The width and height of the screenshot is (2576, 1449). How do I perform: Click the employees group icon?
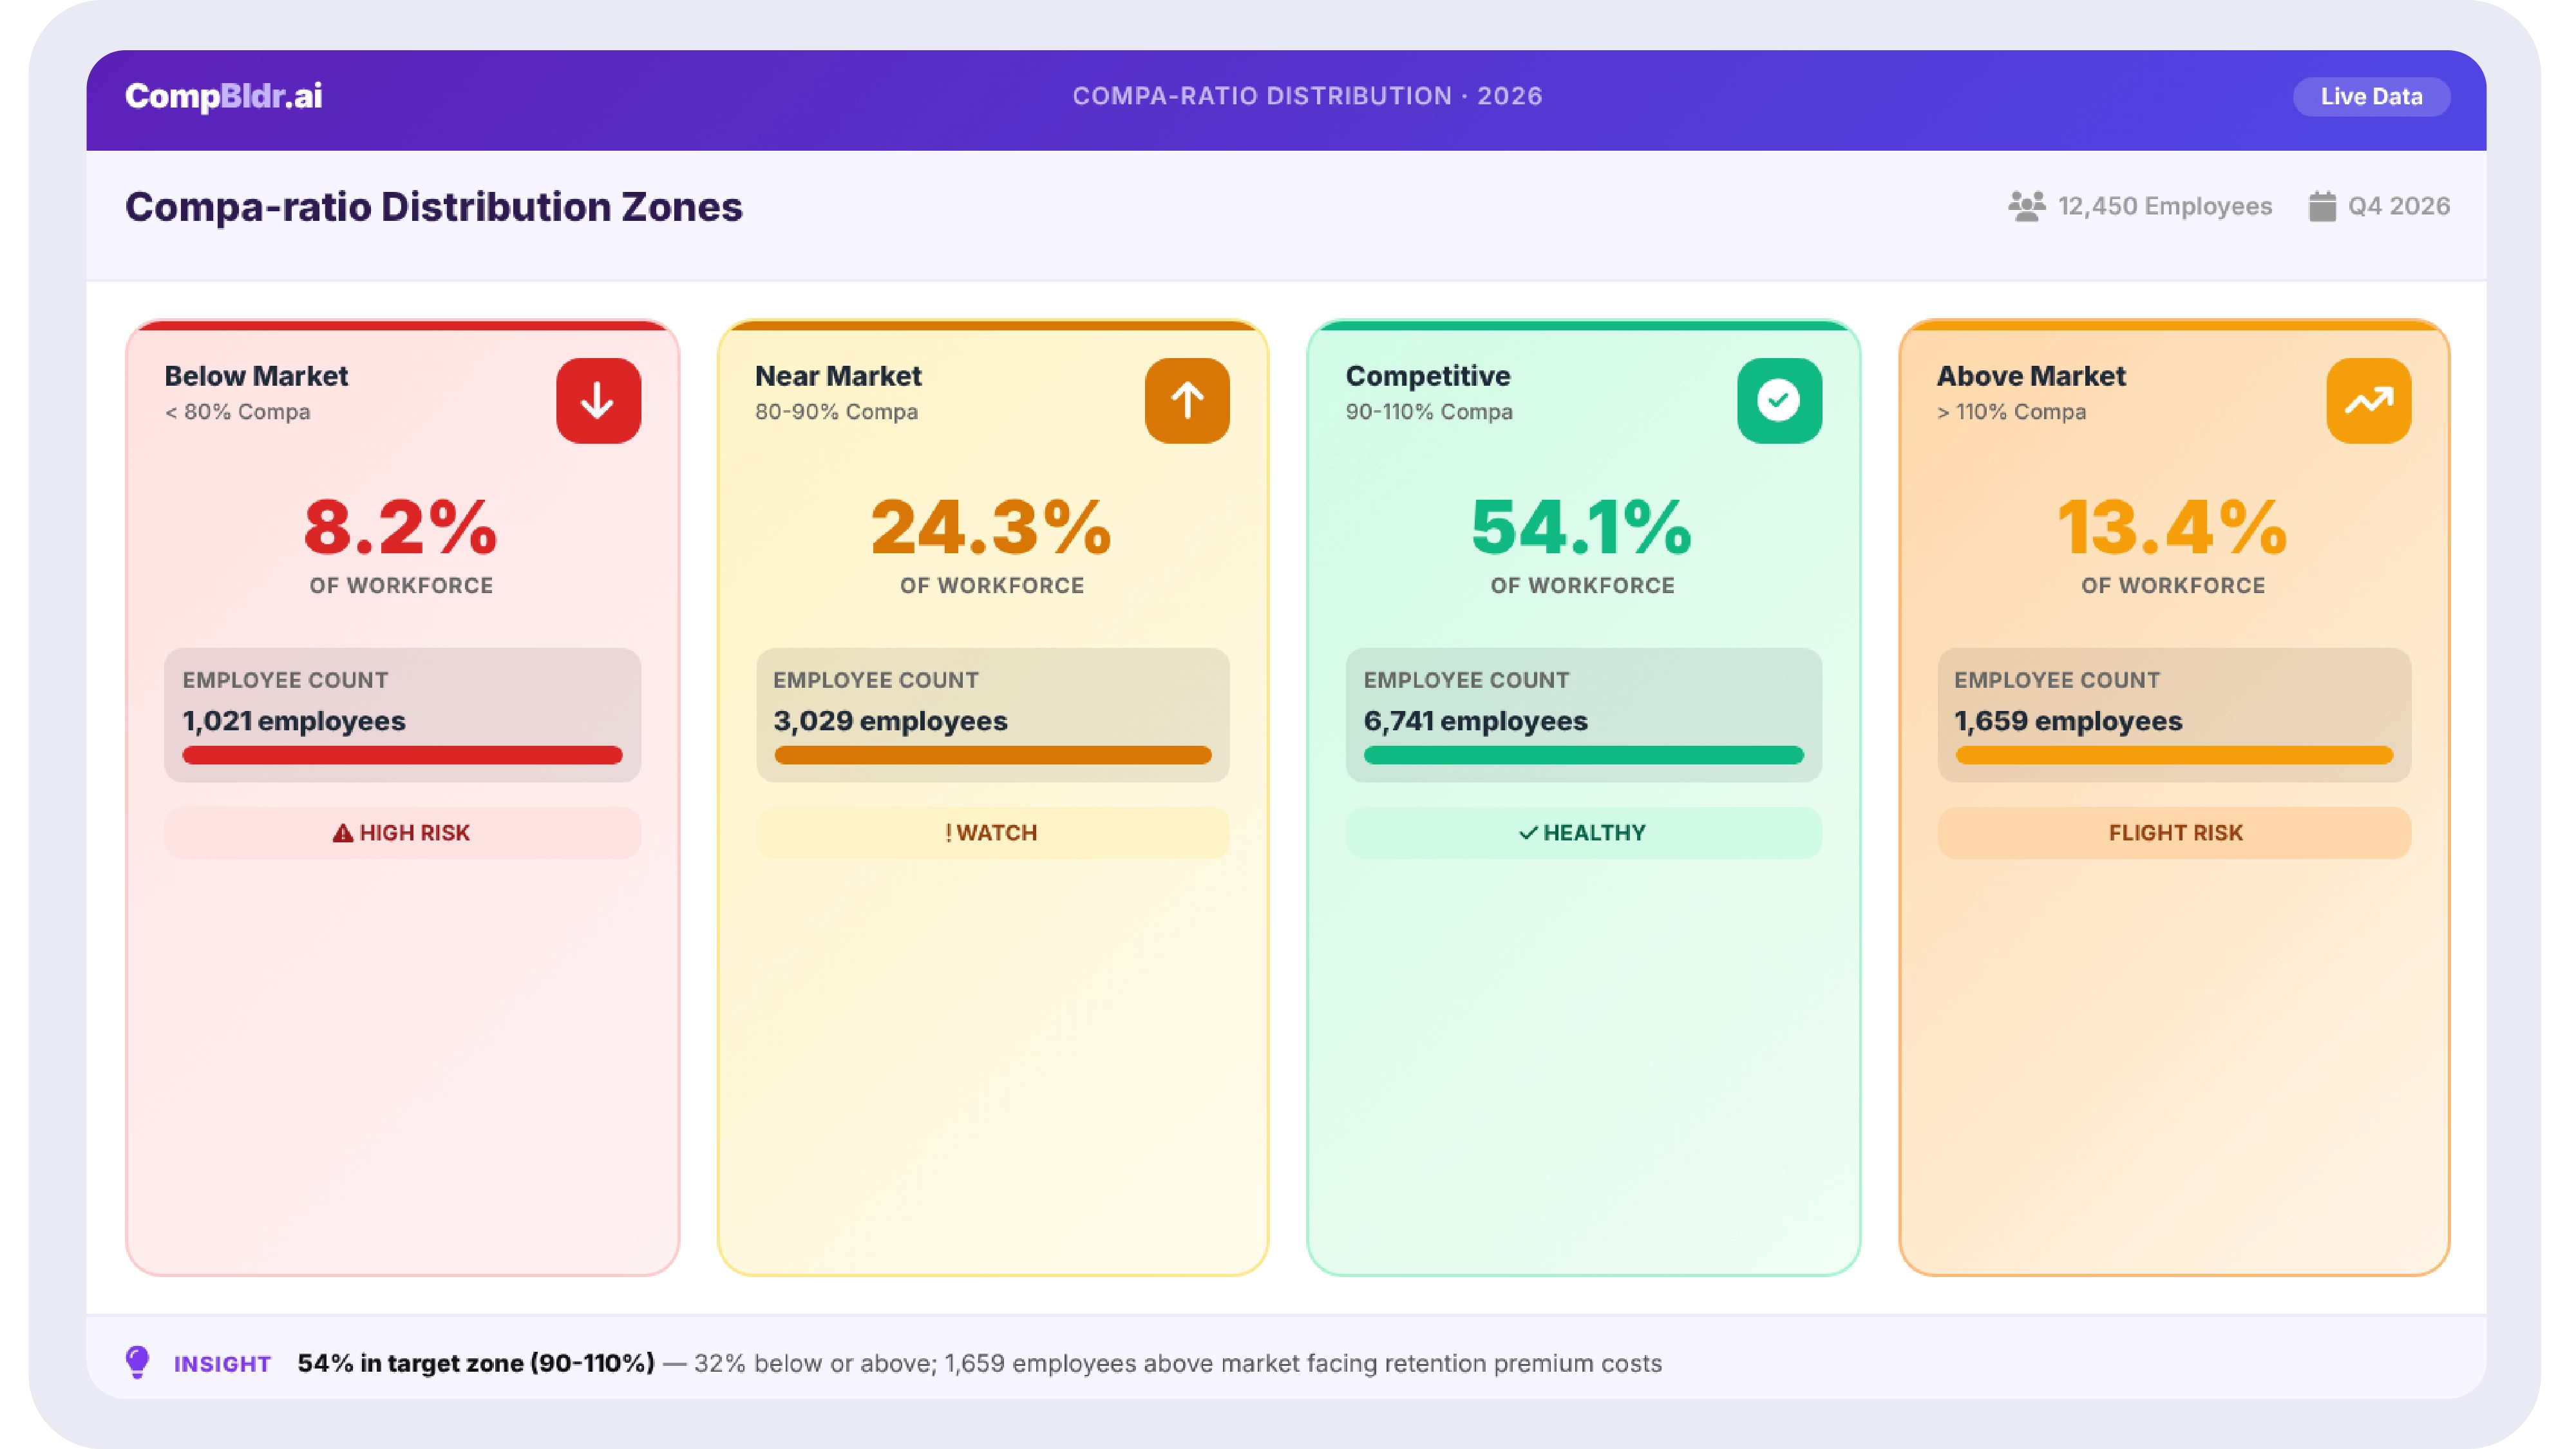[2026, 207]
